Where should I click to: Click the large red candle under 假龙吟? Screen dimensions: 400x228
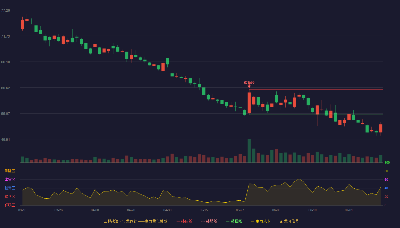click(x=249, y=103)
